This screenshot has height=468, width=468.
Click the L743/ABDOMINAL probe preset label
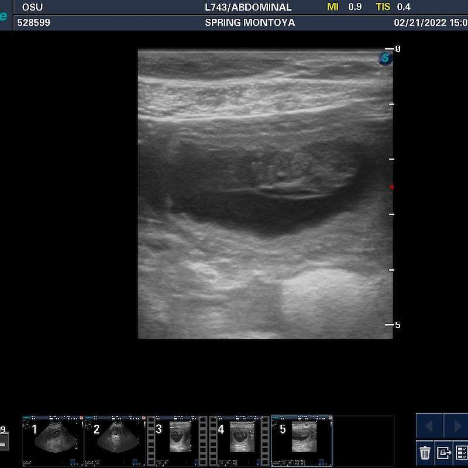pyautogui.click(x=248, y=8)
